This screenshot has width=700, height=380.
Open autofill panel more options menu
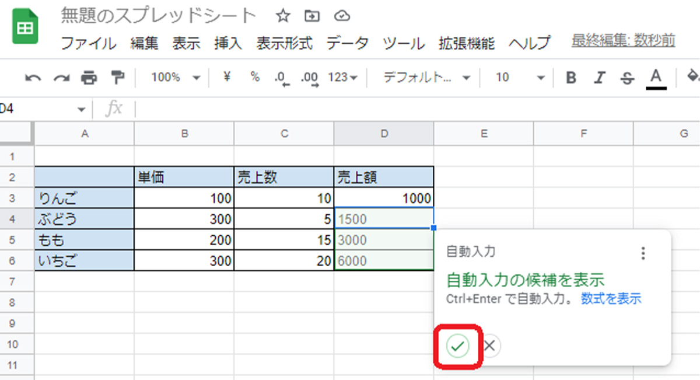pos(643,253)
